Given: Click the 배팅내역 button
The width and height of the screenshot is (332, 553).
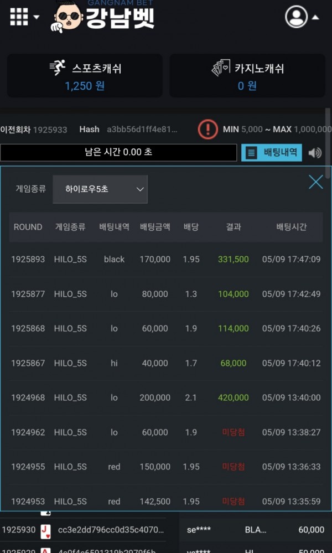Looking at the screenshot, I should [272, 153].
